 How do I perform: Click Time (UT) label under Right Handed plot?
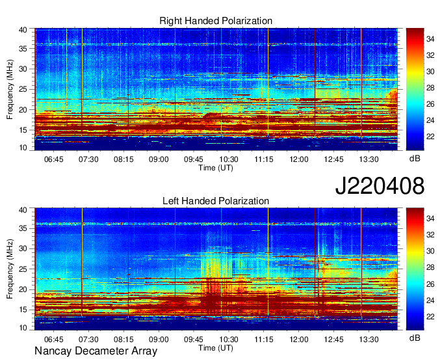216,168
